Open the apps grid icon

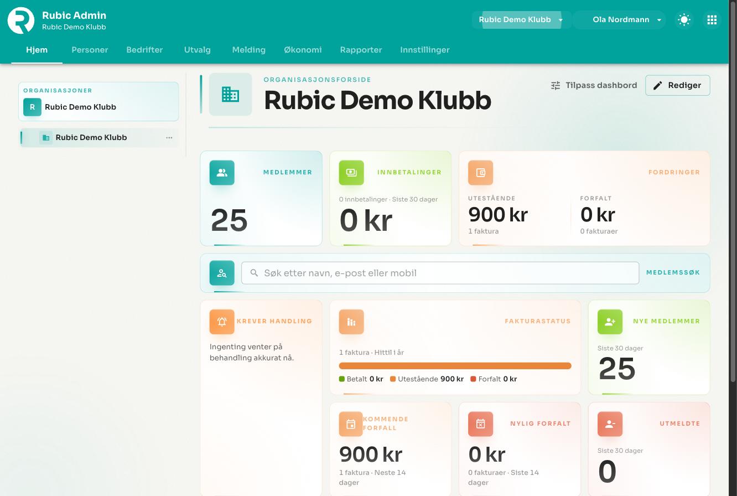[712, 20]
